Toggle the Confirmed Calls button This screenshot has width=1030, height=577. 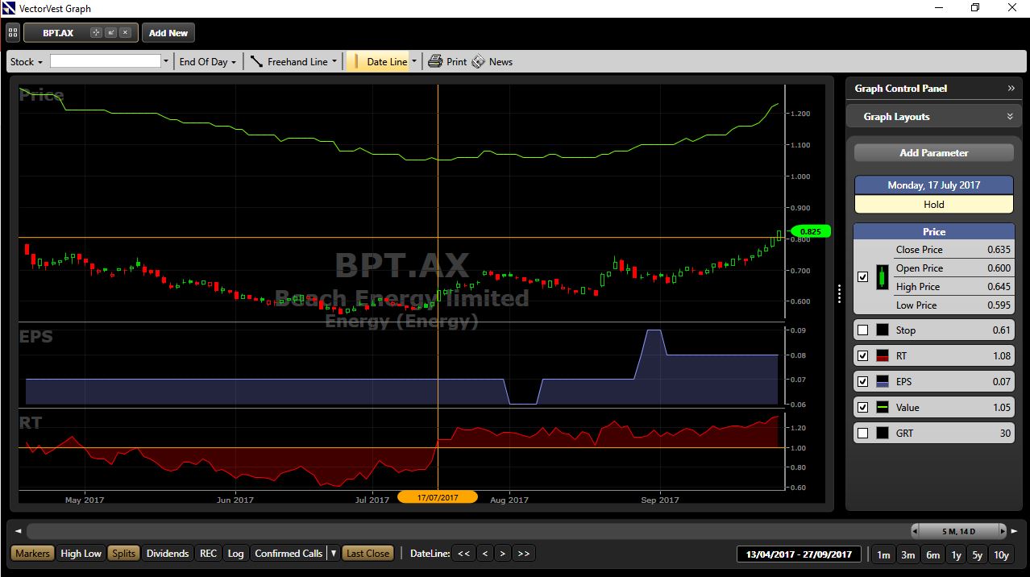[x=289, y=554]
